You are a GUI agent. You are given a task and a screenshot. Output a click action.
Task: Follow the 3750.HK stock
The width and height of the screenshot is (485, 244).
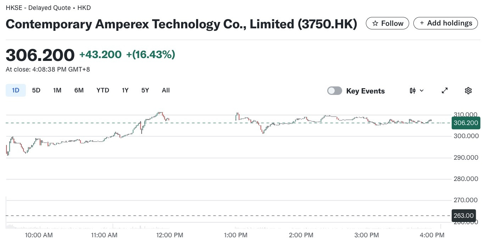(388, 23)
